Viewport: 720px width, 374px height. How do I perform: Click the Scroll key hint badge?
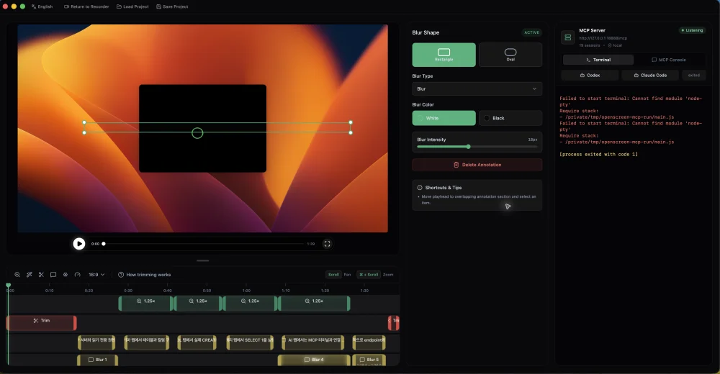pyautogui.click(x=333, y=275)
